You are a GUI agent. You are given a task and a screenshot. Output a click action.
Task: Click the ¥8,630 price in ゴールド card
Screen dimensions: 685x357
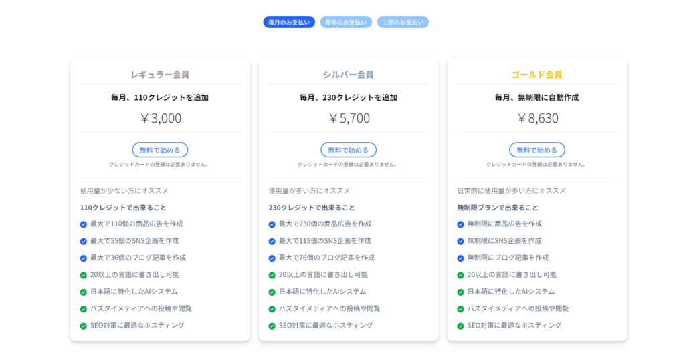coord(537,118)
